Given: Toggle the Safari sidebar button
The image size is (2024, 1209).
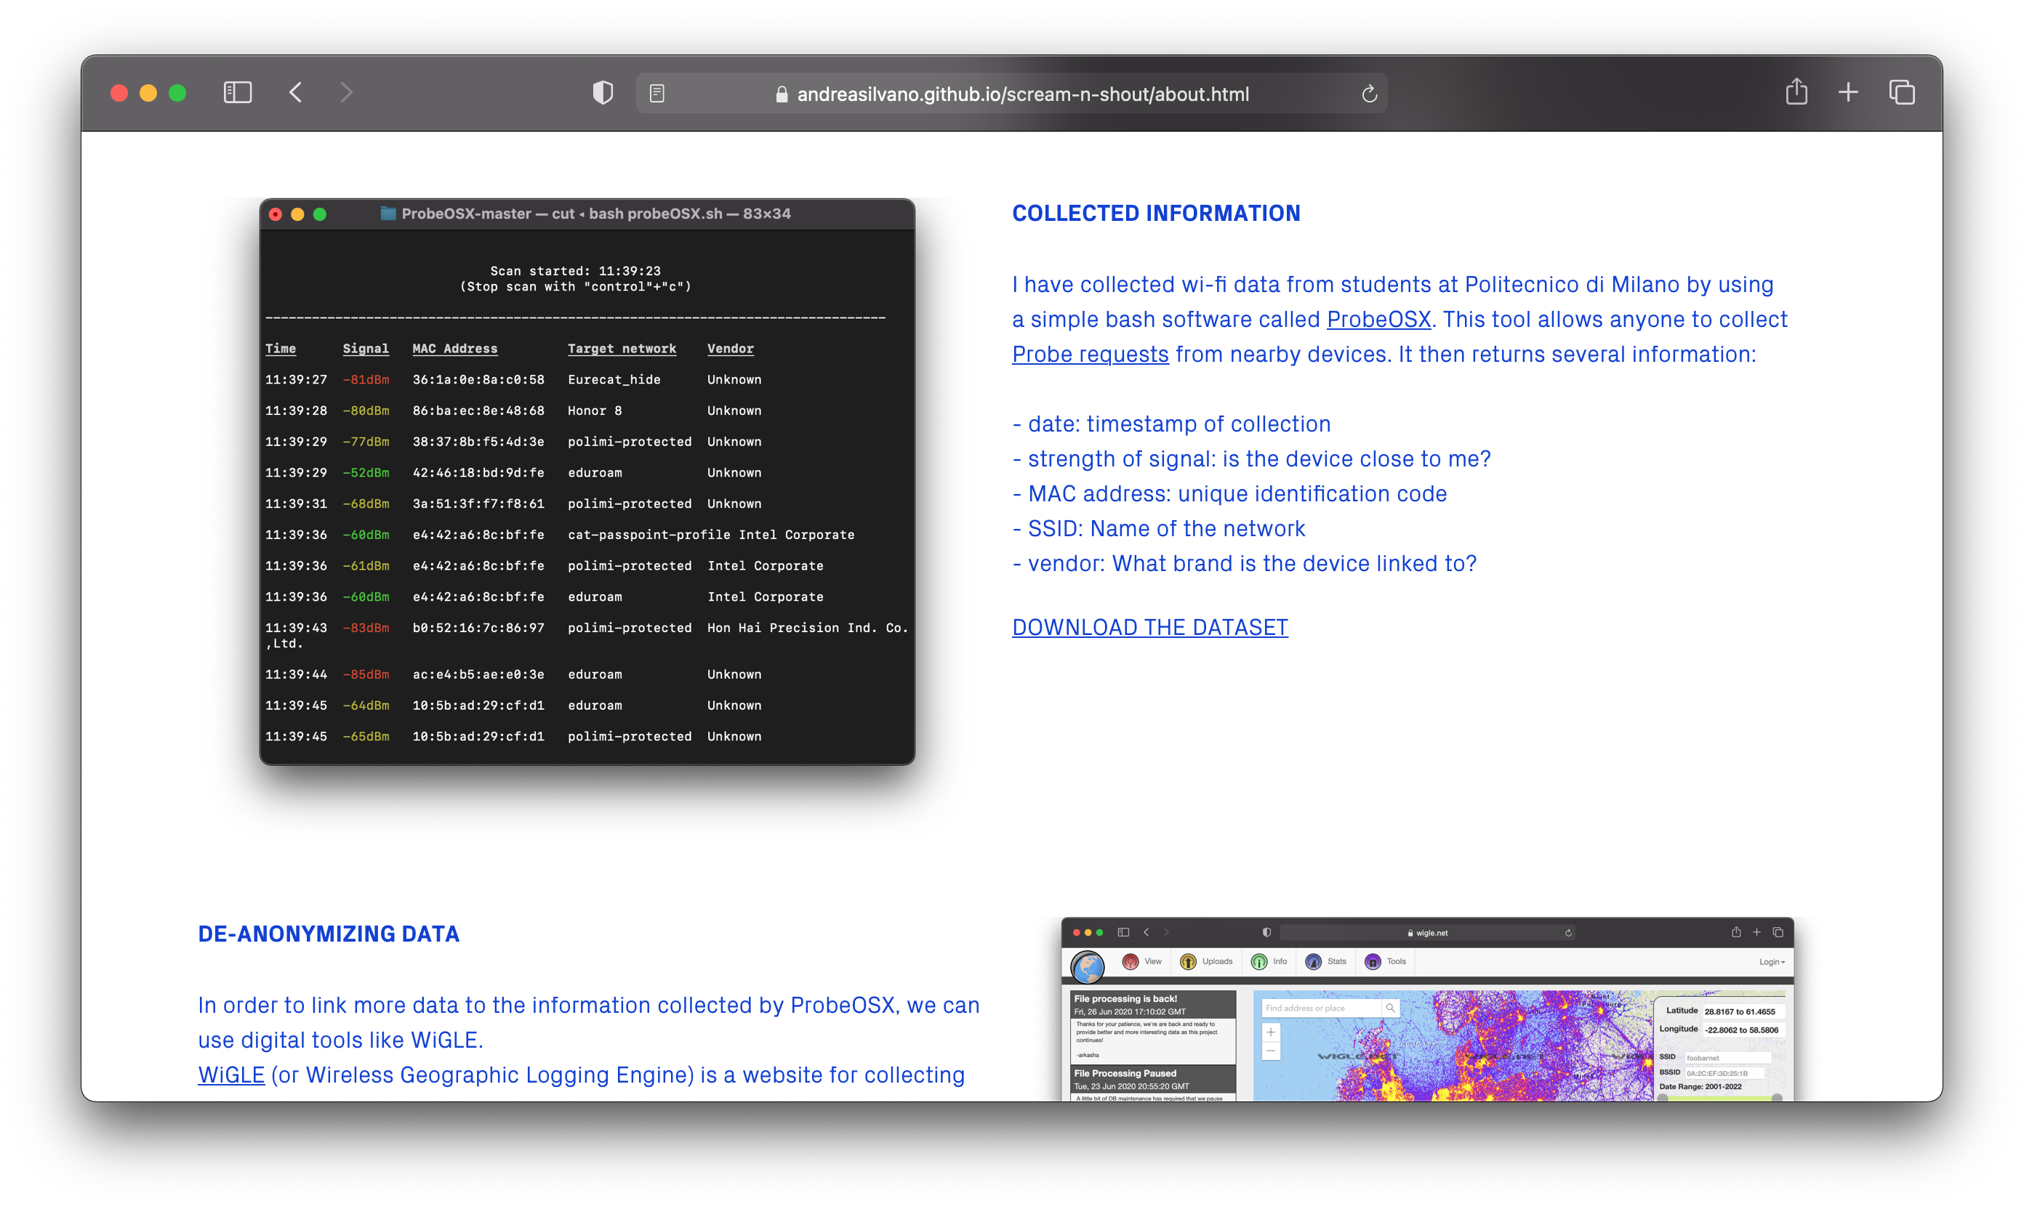Looking at the screenshot, I should coord(237,93).
